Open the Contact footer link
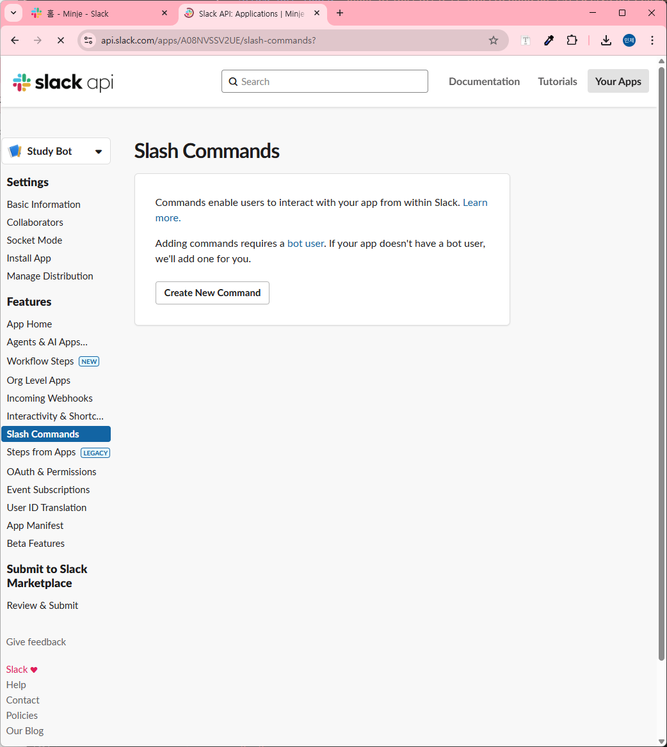 click(x=22, y=700)
